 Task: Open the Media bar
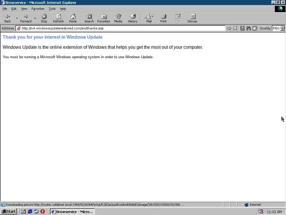[x=118, y=18]
